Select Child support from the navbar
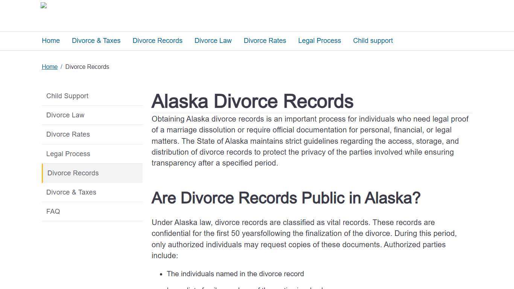This screenshot has width=514, height=289. pyautogui.click(x=373, y=41)
